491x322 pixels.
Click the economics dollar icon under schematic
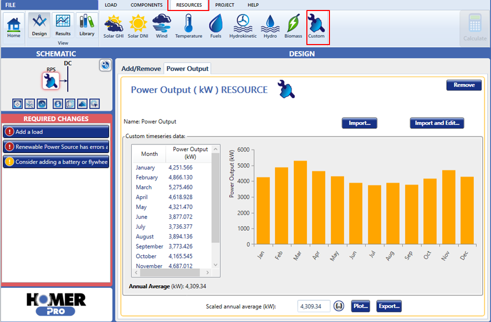coord(58,103)
